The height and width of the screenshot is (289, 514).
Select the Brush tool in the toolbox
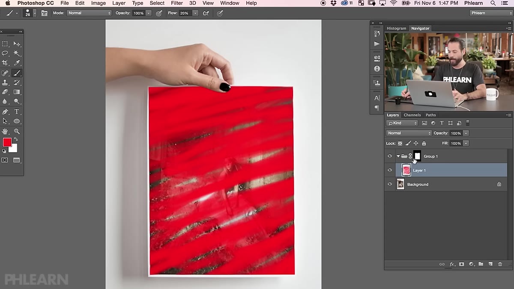coord(17,73)
